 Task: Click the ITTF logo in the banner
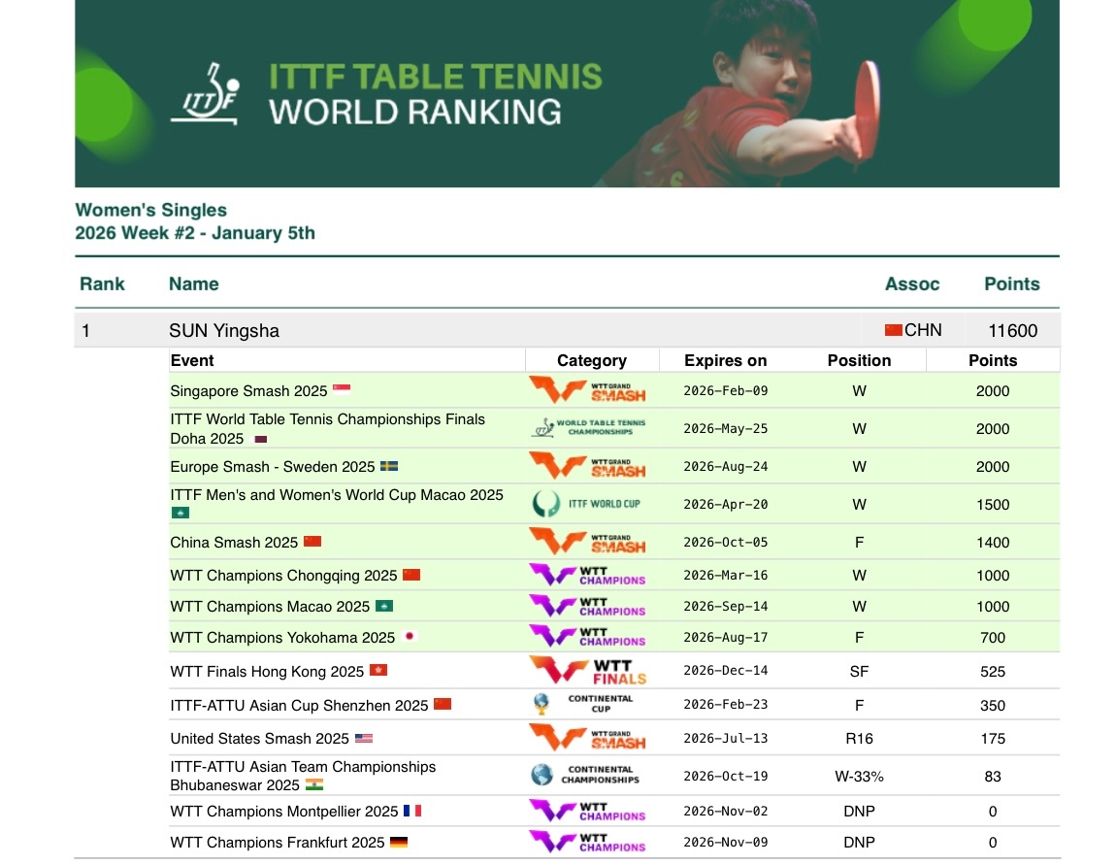coord(206,93)
